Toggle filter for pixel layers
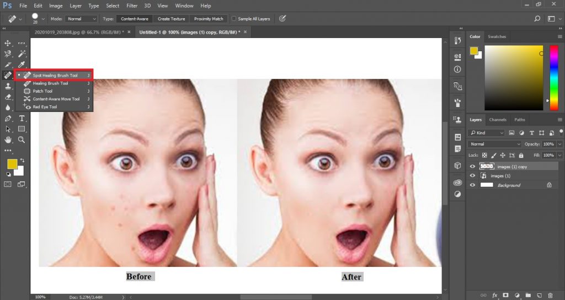The image size is (565, 300). pos(511,133)
